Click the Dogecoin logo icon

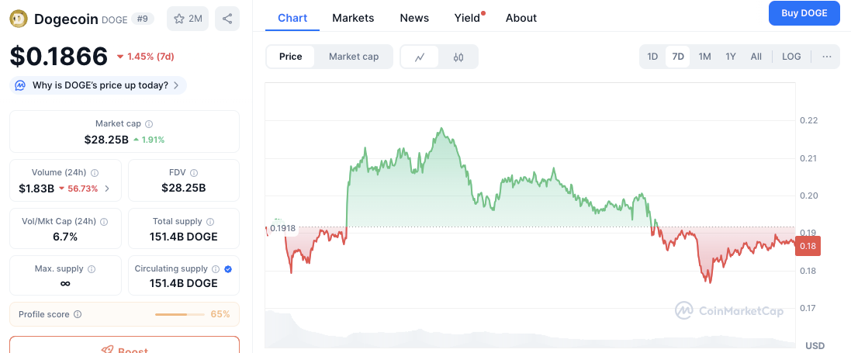tap(19, 18)
